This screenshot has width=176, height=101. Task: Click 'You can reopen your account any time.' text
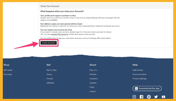56,30
